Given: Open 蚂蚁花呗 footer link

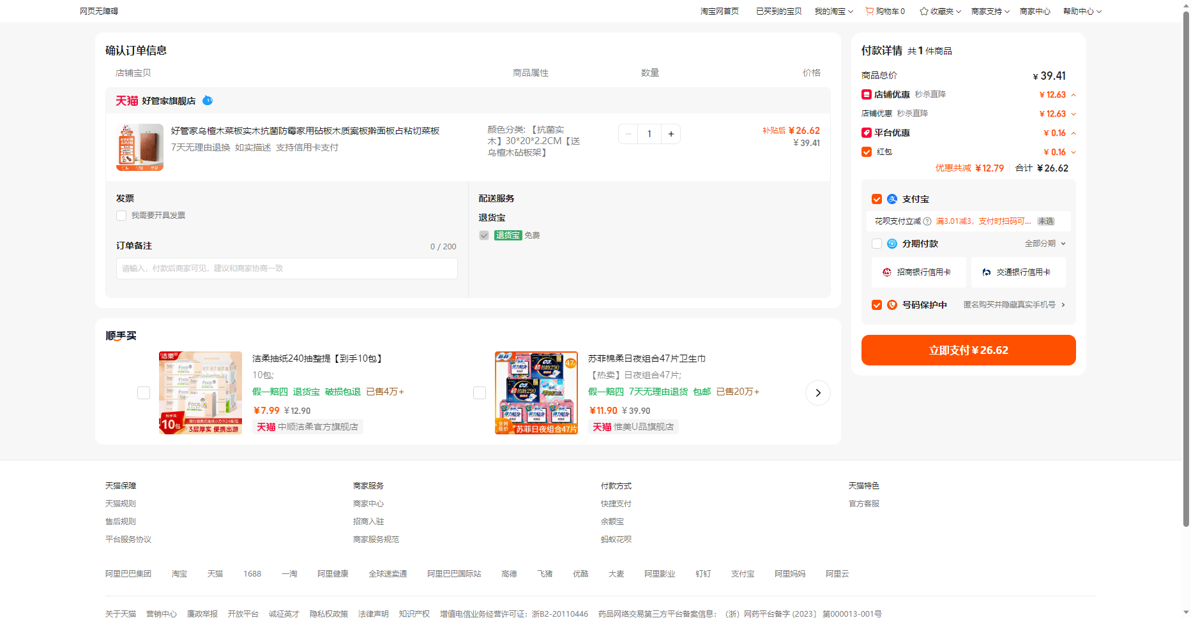Looking at the screenshot, I should coord(616,540).
